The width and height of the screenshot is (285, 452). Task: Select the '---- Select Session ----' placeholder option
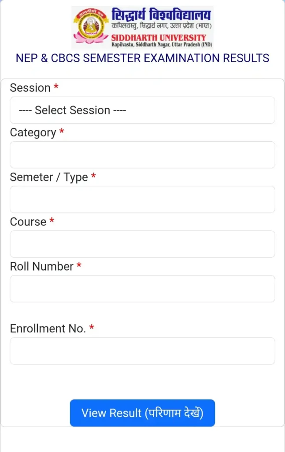[x=142, y=110]
